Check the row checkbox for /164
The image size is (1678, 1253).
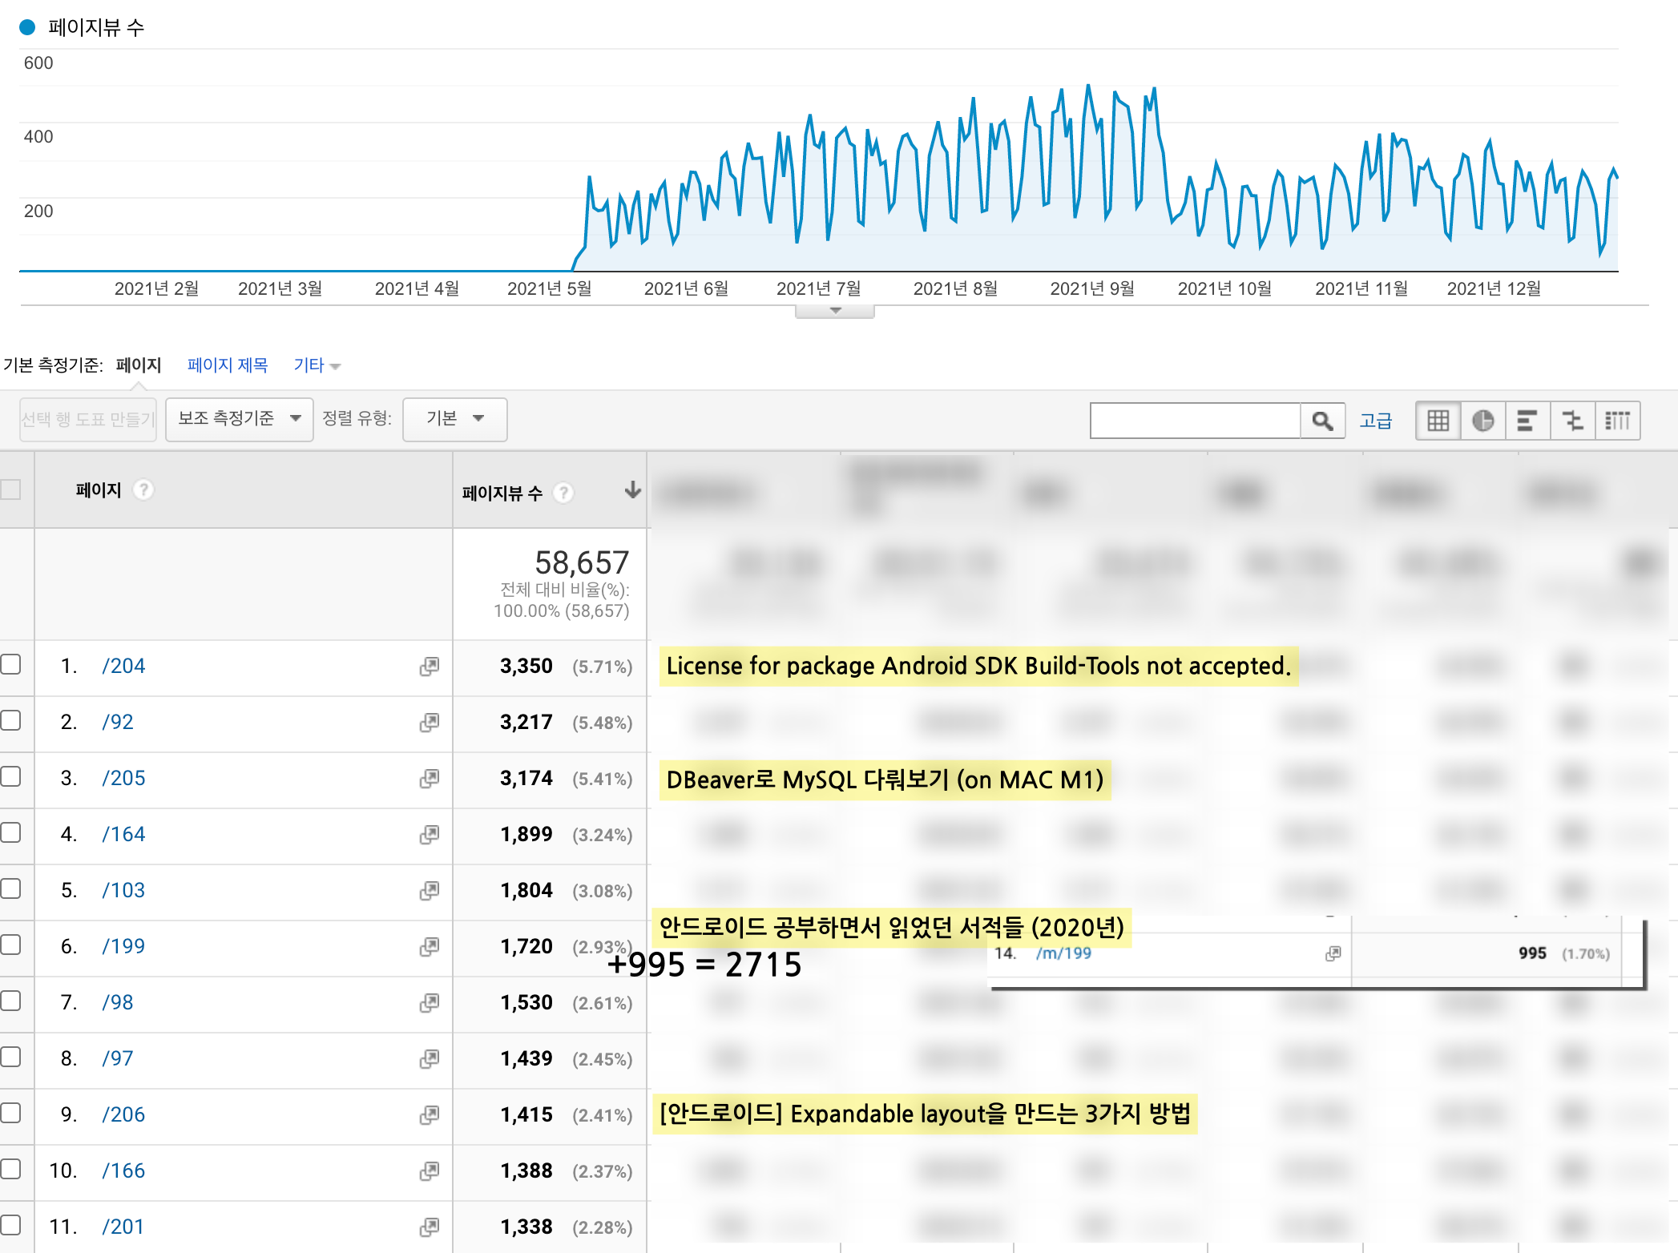tap(10, 833)
